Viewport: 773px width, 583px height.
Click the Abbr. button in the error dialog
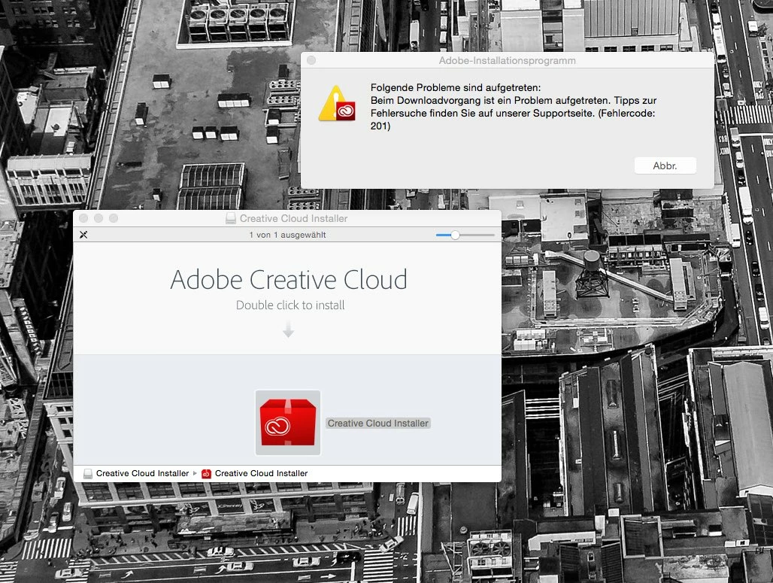tap(665, 165)
